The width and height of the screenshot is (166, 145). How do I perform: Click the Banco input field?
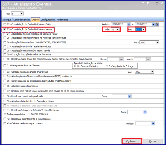113,59
